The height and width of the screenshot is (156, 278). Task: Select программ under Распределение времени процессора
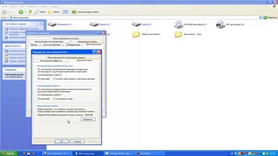(43, 79)
